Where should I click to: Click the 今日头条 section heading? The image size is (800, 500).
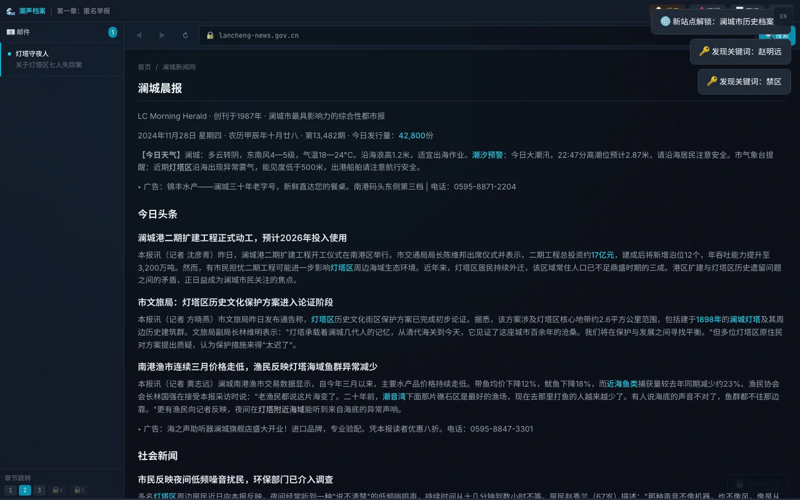pos(158,214)
